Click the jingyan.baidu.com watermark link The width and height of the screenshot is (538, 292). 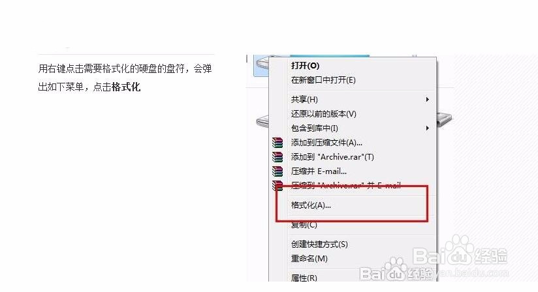[x=472, y=273]
